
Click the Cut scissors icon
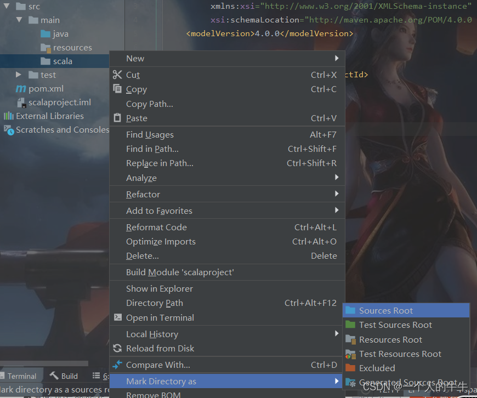click(117, 75)
